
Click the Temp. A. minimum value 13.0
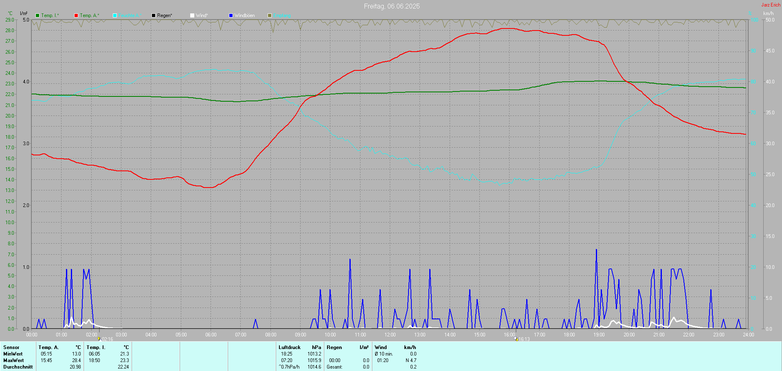point(77,354)
